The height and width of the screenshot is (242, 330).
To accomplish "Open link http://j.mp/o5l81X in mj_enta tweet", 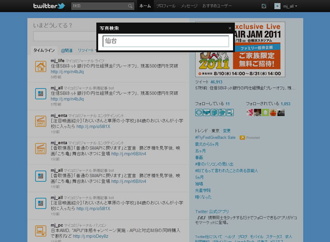I will [93, 127].
